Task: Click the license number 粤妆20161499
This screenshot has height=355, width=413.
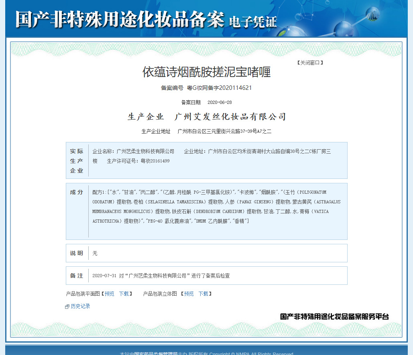Action: click(155, 161)
